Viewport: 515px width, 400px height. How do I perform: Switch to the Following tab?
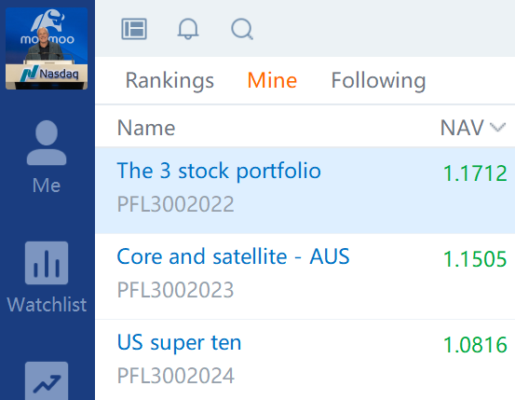coord(378,80)
